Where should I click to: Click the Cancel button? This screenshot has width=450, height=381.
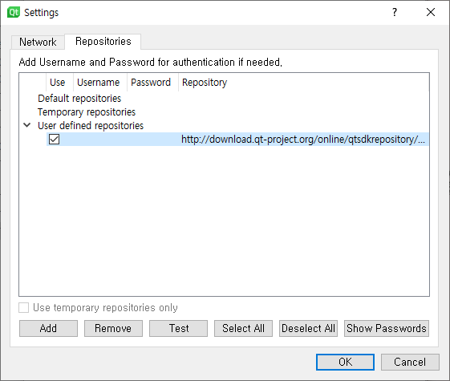[x=410, y=362]
